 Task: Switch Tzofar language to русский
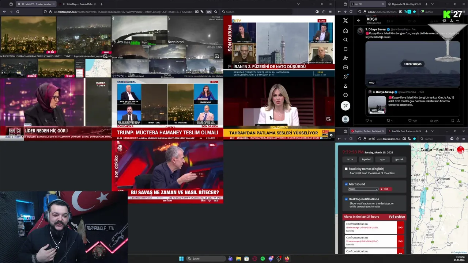tap(399, 159)
